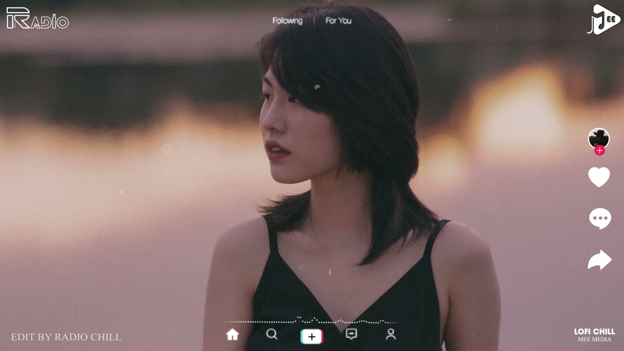Click the MEE MEDIA caption text

[x=594, y=339]
